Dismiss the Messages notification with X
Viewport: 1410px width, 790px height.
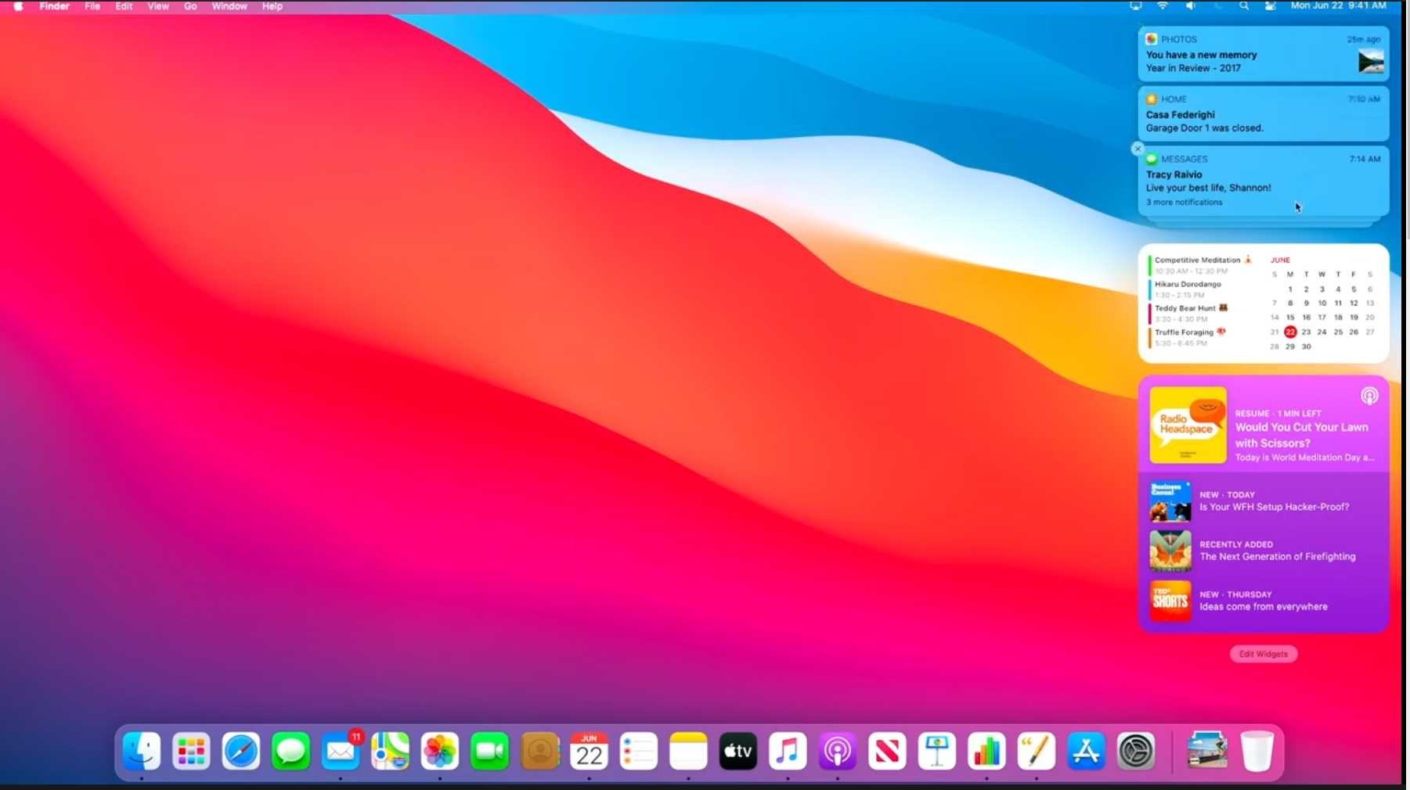tap(1138, 149)
